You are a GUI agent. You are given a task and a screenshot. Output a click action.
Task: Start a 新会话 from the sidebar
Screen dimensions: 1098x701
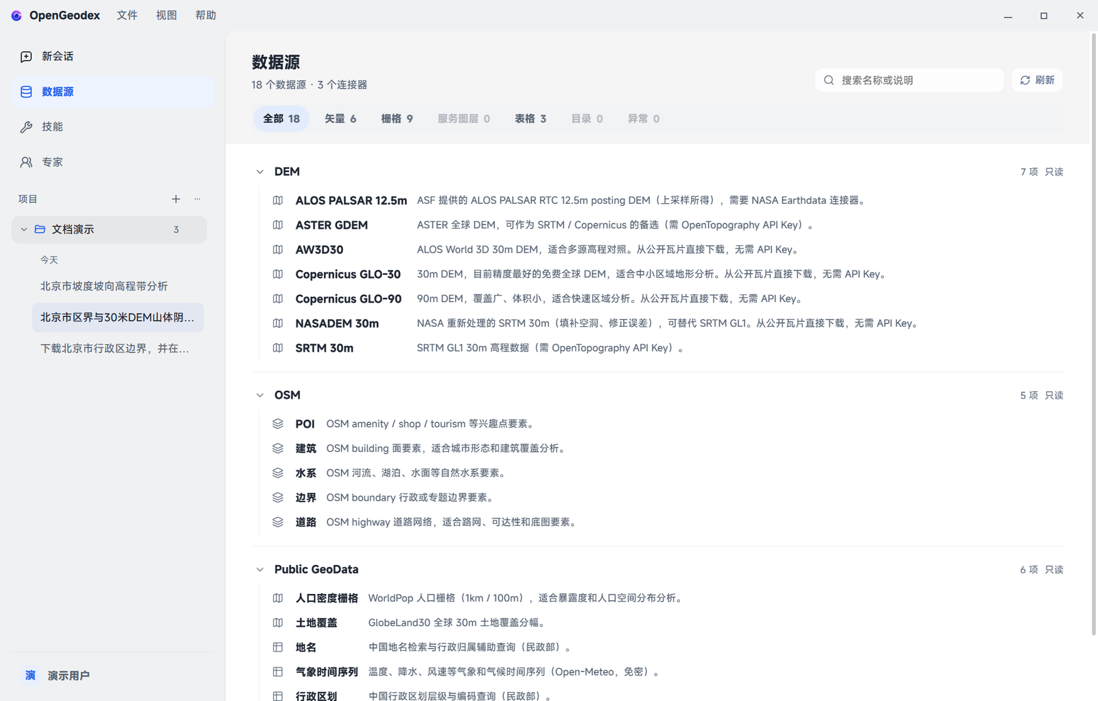pos(113,56)
